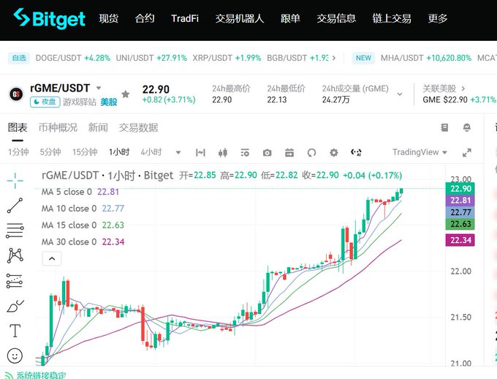Screen dimensions: 497x379
Task: Switch to the 币种概况 overview tab
Action: coord(58,127)
